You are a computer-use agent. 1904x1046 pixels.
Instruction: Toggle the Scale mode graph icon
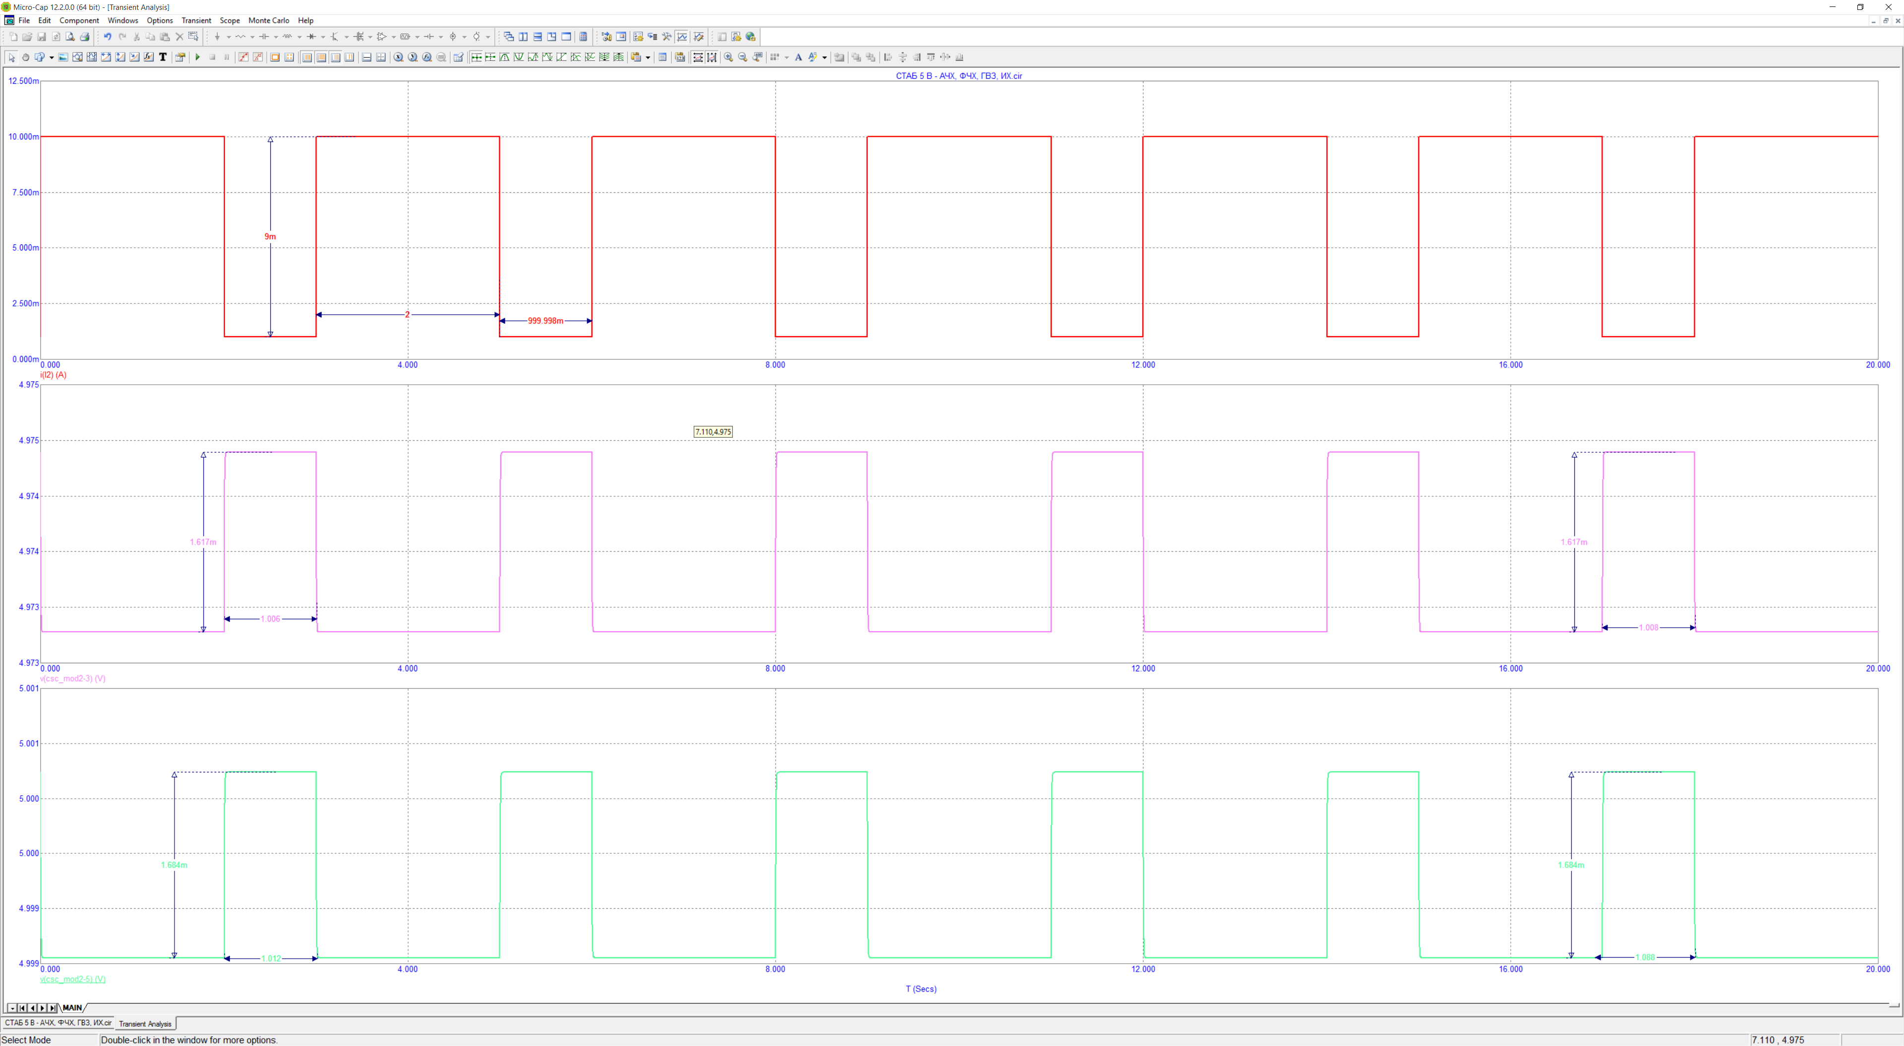pyautogui.click(x=77, y=57)
